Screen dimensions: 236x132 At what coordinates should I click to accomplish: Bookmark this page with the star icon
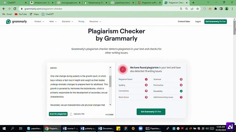198,9
